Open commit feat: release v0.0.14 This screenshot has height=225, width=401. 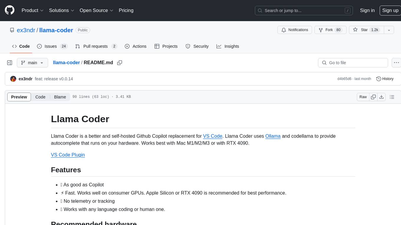coord(54,79)
